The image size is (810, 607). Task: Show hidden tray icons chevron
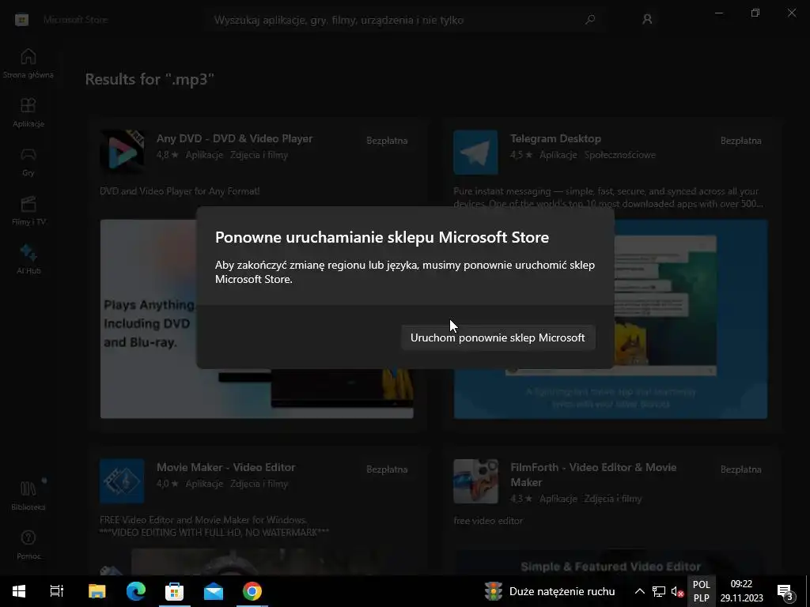(639, 591)
